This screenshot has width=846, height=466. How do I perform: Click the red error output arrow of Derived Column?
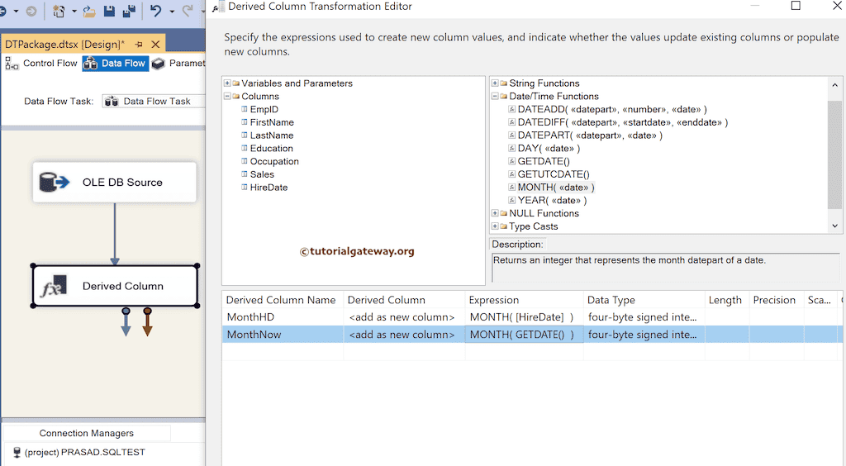147,322
